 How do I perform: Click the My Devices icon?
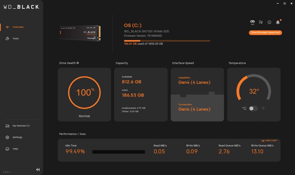click(7, 126)
